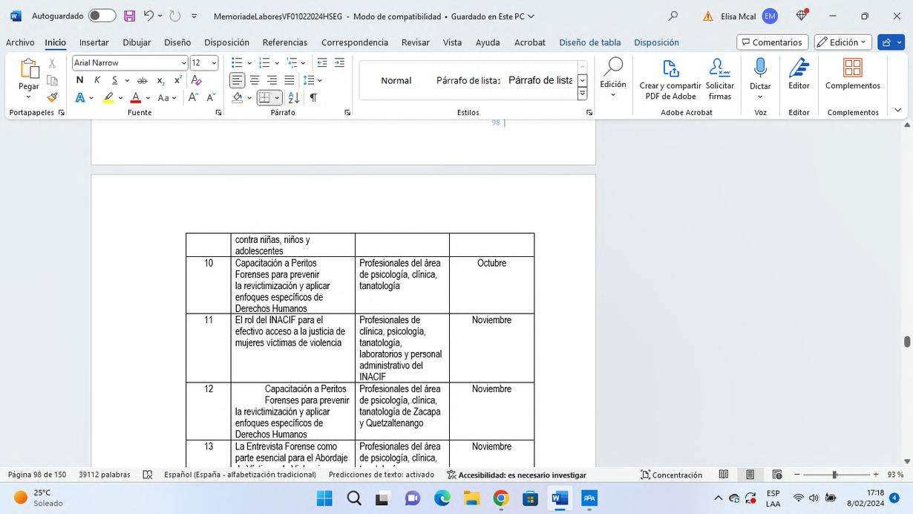The height and width of the screenshot is (514, 913).
Task: Toggle subscript formatting
Action: pyautogui.click(x=160, y=80)
